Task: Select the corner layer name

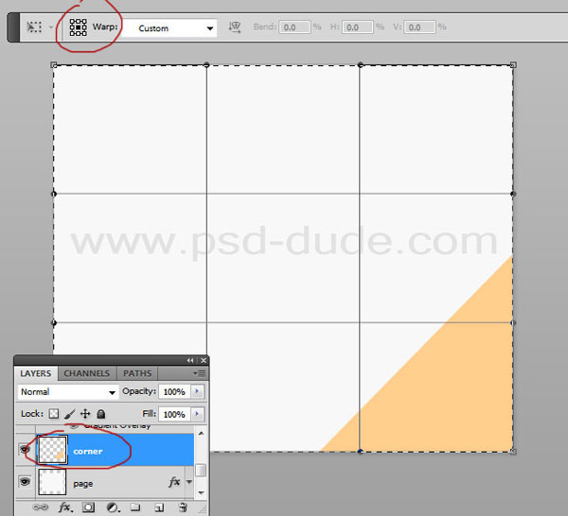Action: pos(88,452)
